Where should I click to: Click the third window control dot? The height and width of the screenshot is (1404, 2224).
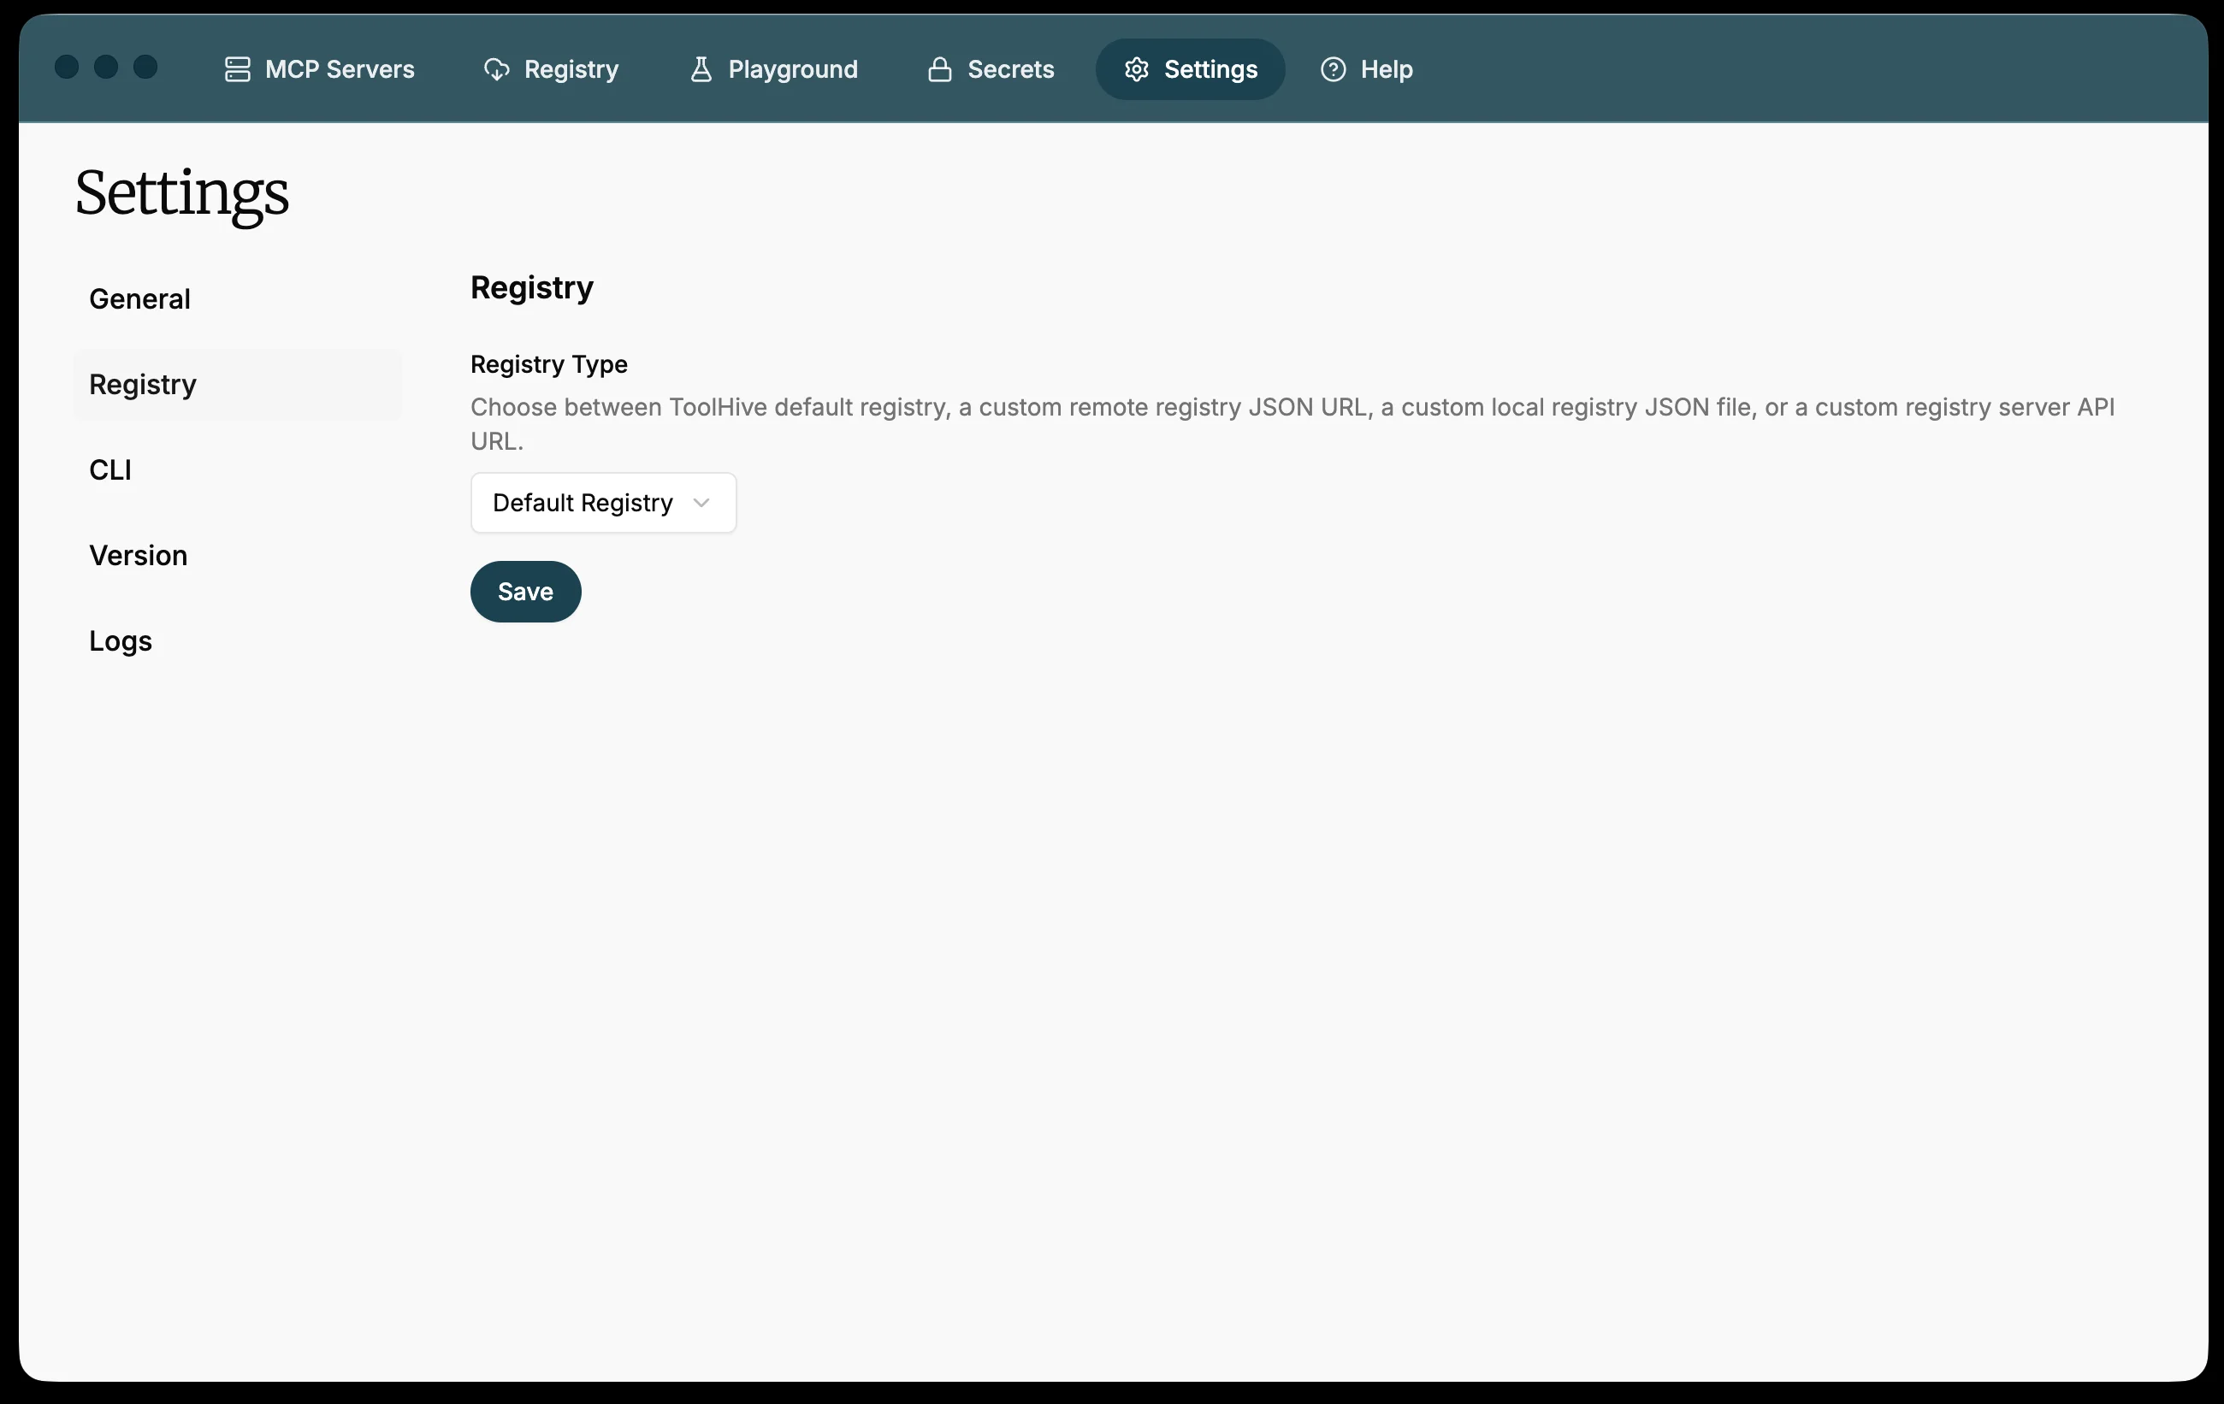pos(145,67)
